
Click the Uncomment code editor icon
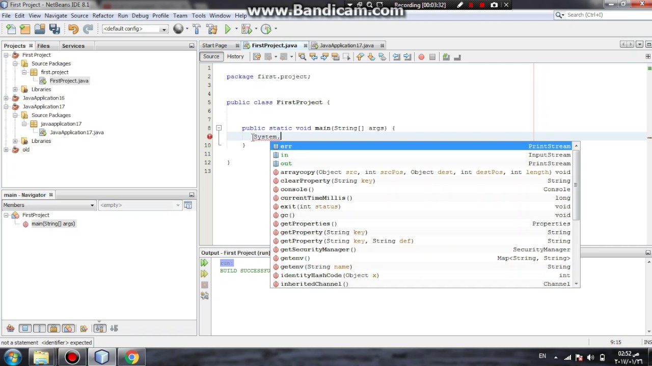[x=457, y=57]
